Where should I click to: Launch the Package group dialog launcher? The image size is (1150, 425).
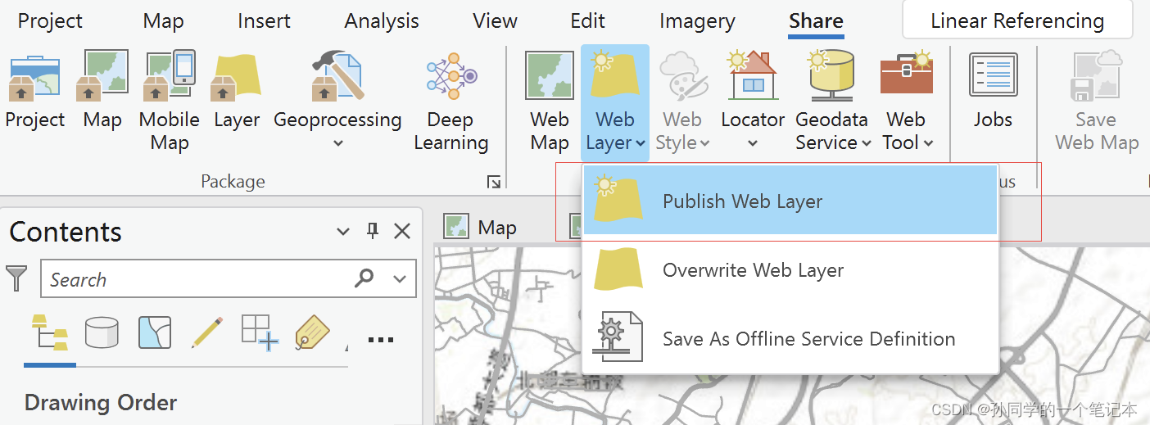point(493,182)
